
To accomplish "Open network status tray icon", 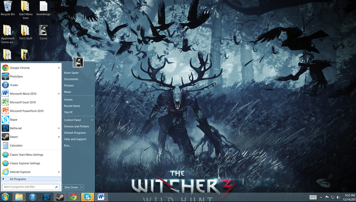I will [333, 197].
